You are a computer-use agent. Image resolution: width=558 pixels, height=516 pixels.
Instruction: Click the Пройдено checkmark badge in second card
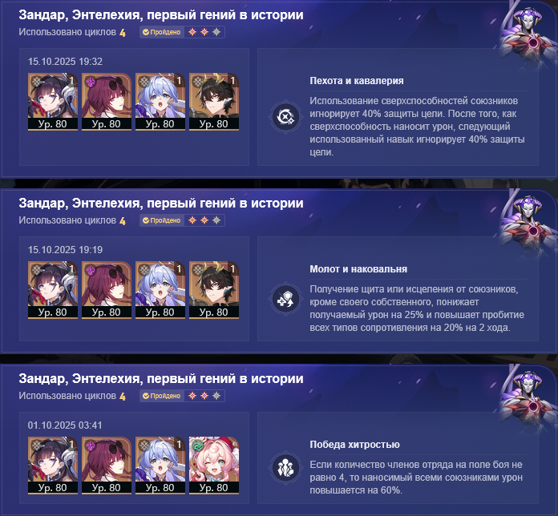coord(162,220)
